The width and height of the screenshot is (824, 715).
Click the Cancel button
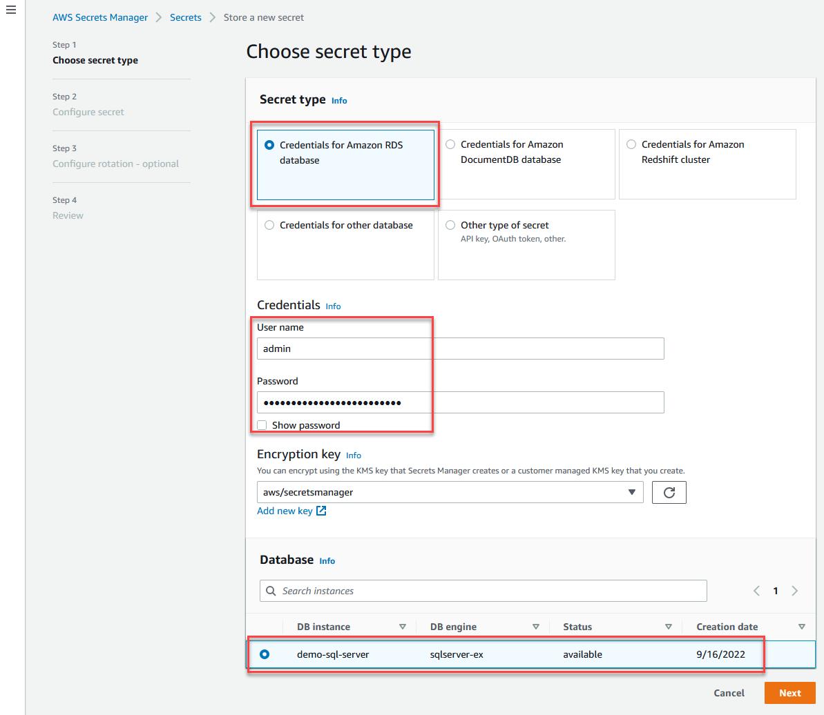729,693
